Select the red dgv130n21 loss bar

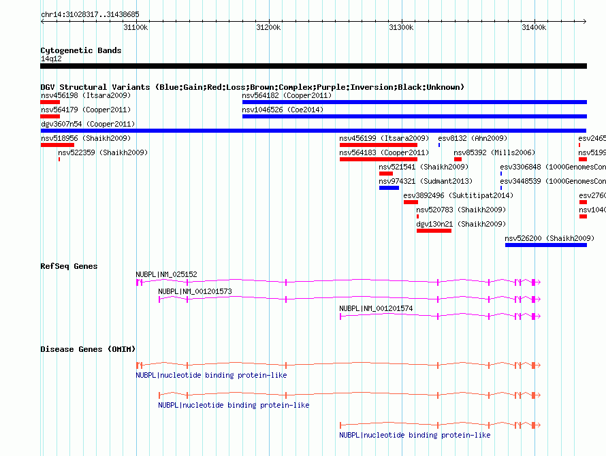434,231
